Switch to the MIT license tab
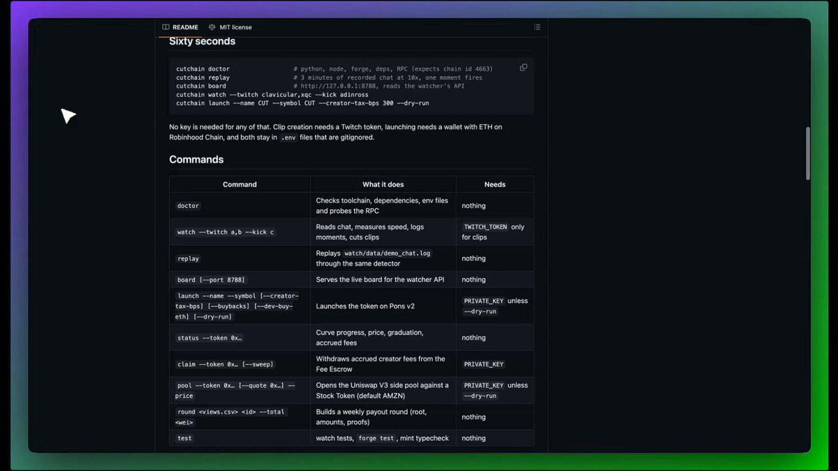Screen dimensions: 838x471 pos(230,27)
